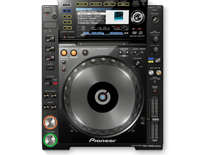Hit TRACK SEARCH previous button
This screenshot has height=155, width=212.
click(x=46, y=96)
